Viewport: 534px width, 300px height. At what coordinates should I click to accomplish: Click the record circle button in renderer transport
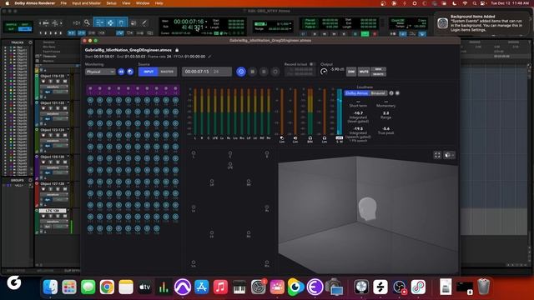coord(275,72)
